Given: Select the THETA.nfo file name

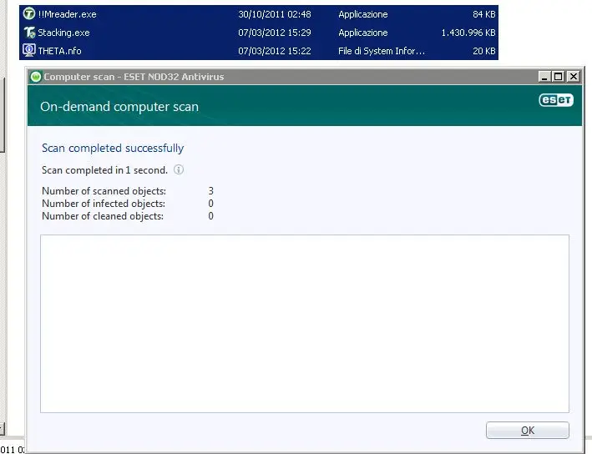Looking at the screenshot, I should point(59,51).
